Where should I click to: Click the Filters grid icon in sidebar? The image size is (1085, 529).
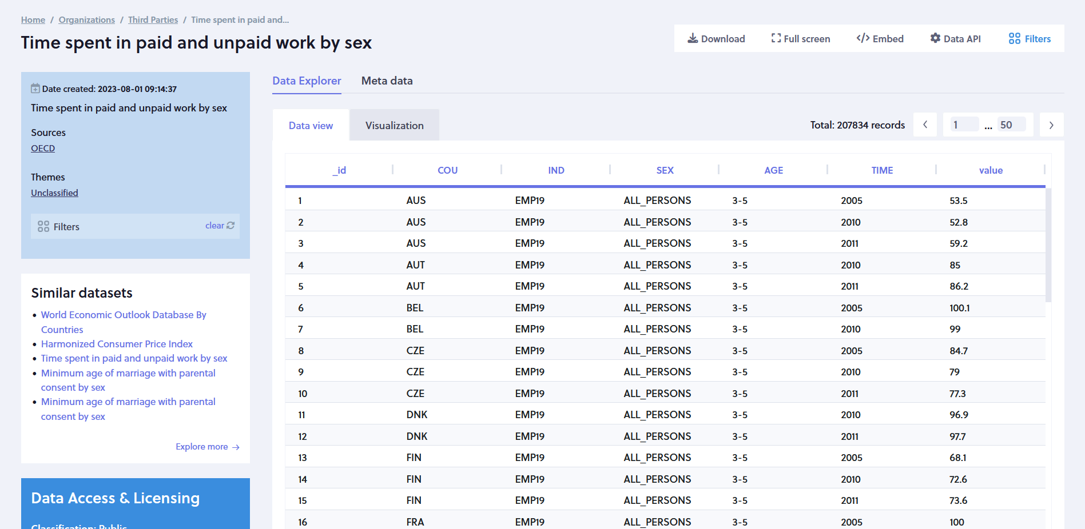tap(43, 227)
